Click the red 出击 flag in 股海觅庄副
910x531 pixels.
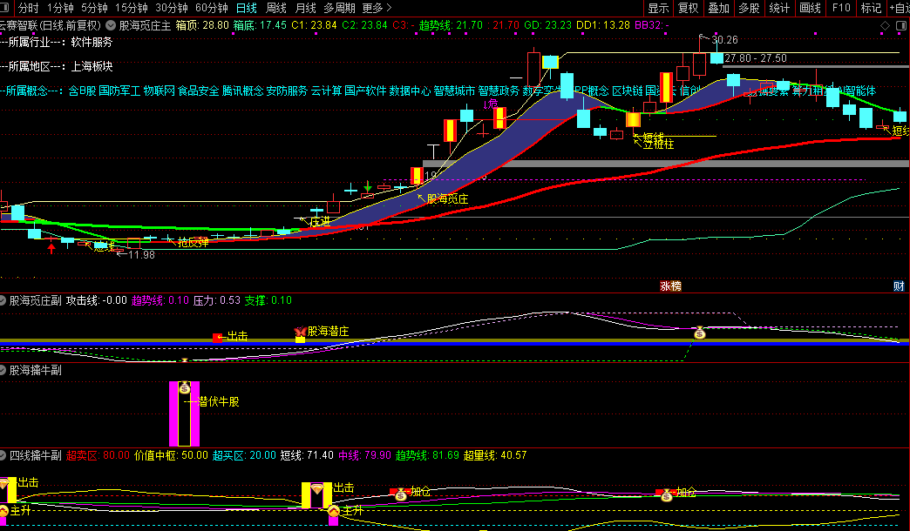(218, 338)
